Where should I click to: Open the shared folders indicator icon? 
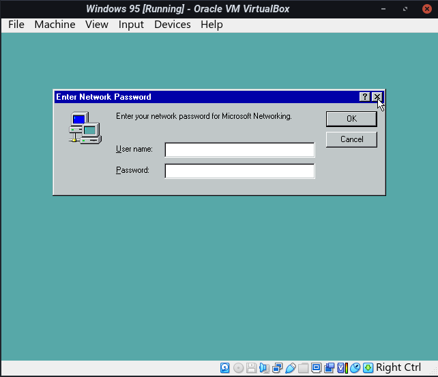pyautogui.click(x=303, y=368)
